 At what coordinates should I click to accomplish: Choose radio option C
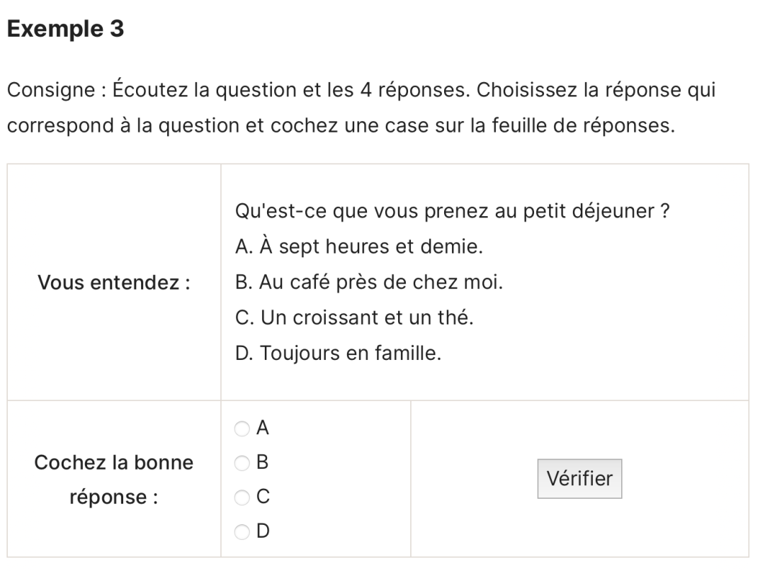click(x=243, y=497)
